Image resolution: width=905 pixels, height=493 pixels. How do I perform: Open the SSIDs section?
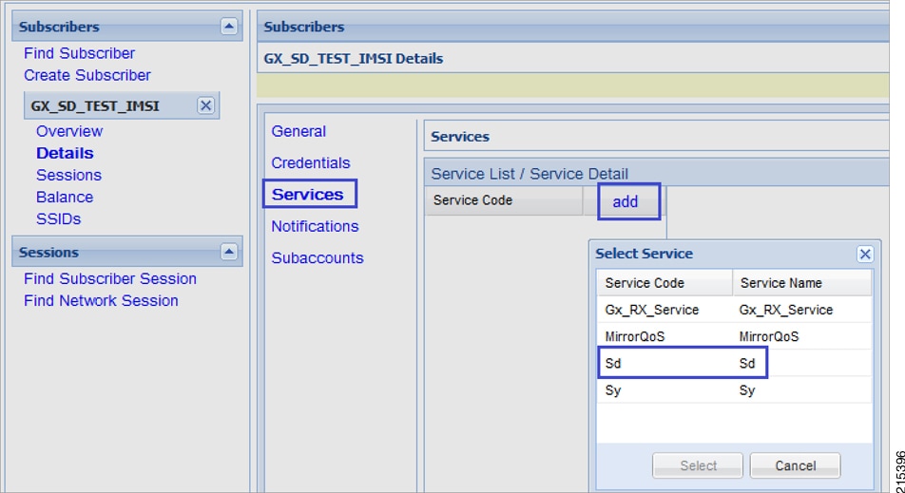(58, 218)
